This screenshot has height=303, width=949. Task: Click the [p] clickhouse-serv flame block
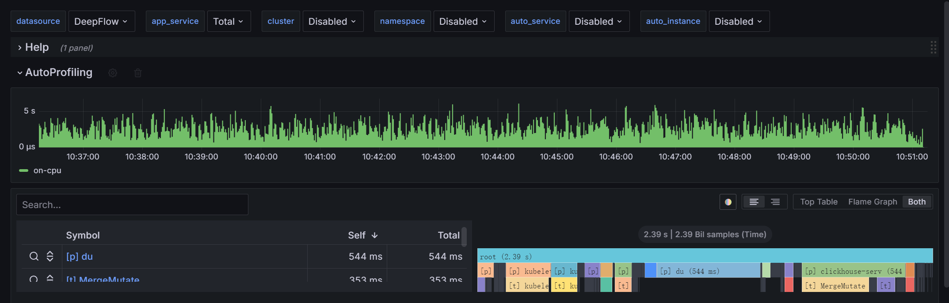tap(854, 271)
